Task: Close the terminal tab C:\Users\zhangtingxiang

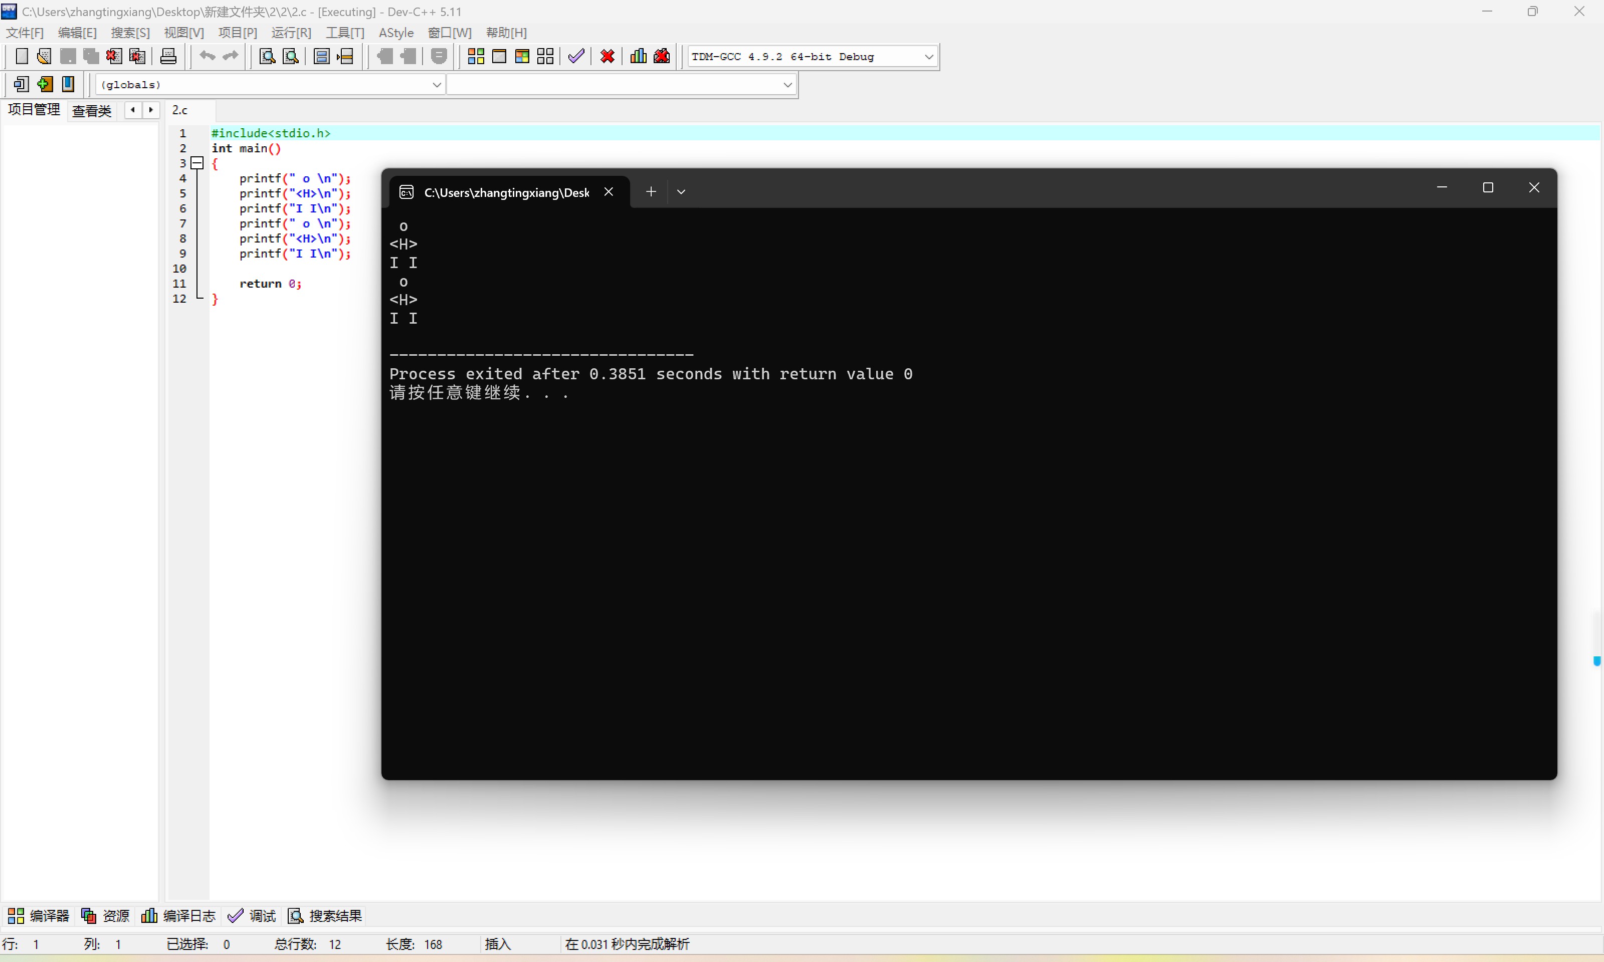Action: [x=608, y=192]
